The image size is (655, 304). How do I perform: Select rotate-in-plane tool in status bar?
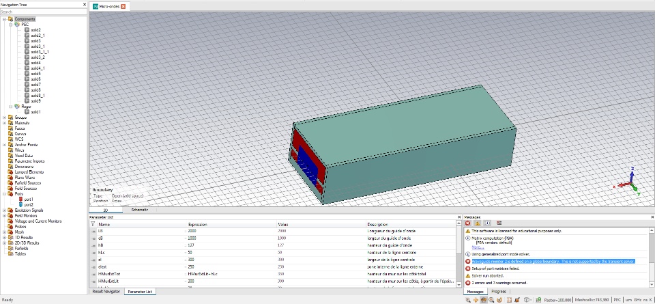point(499,300)
